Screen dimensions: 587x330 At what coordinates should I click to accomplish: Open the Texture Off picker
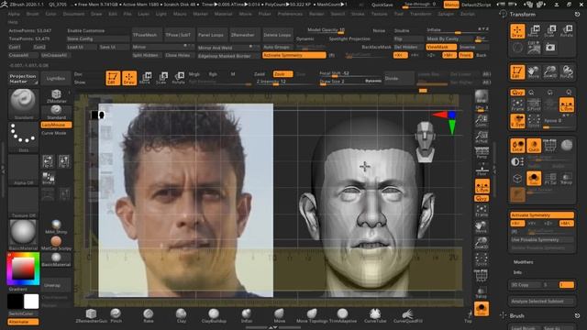(x=23, y=203)
